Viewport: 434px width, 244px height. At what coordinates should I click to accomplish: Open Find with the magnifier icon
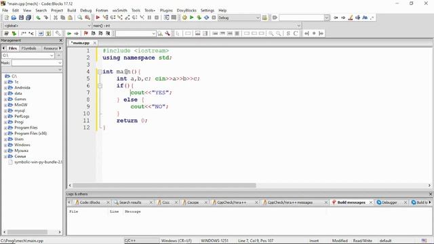tap(80, 18)
